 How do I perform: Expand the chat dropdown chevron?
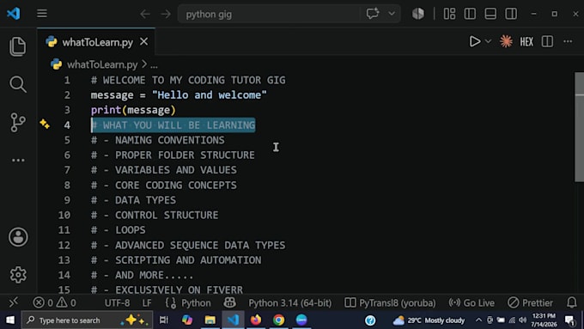(x=392, y=14)
